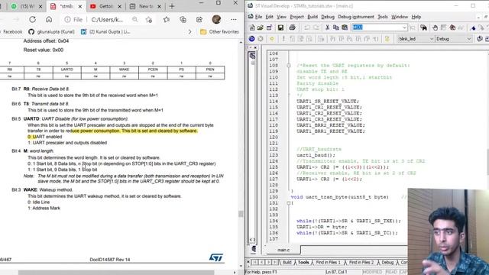This screenshot has width=489, height=275.
Task: Collapse the comment block at line 108
Action: (x=289, y=66)
